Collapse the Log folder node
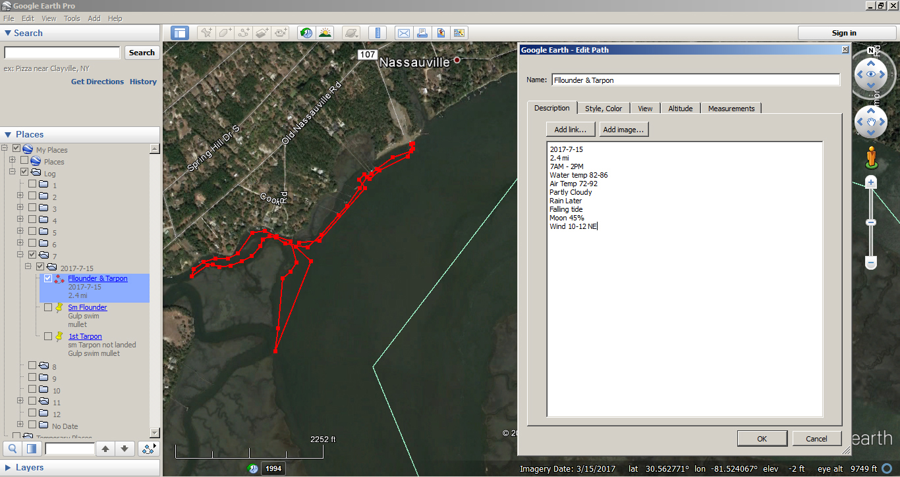This screenshot has width=900, height=477. [13, 172]
